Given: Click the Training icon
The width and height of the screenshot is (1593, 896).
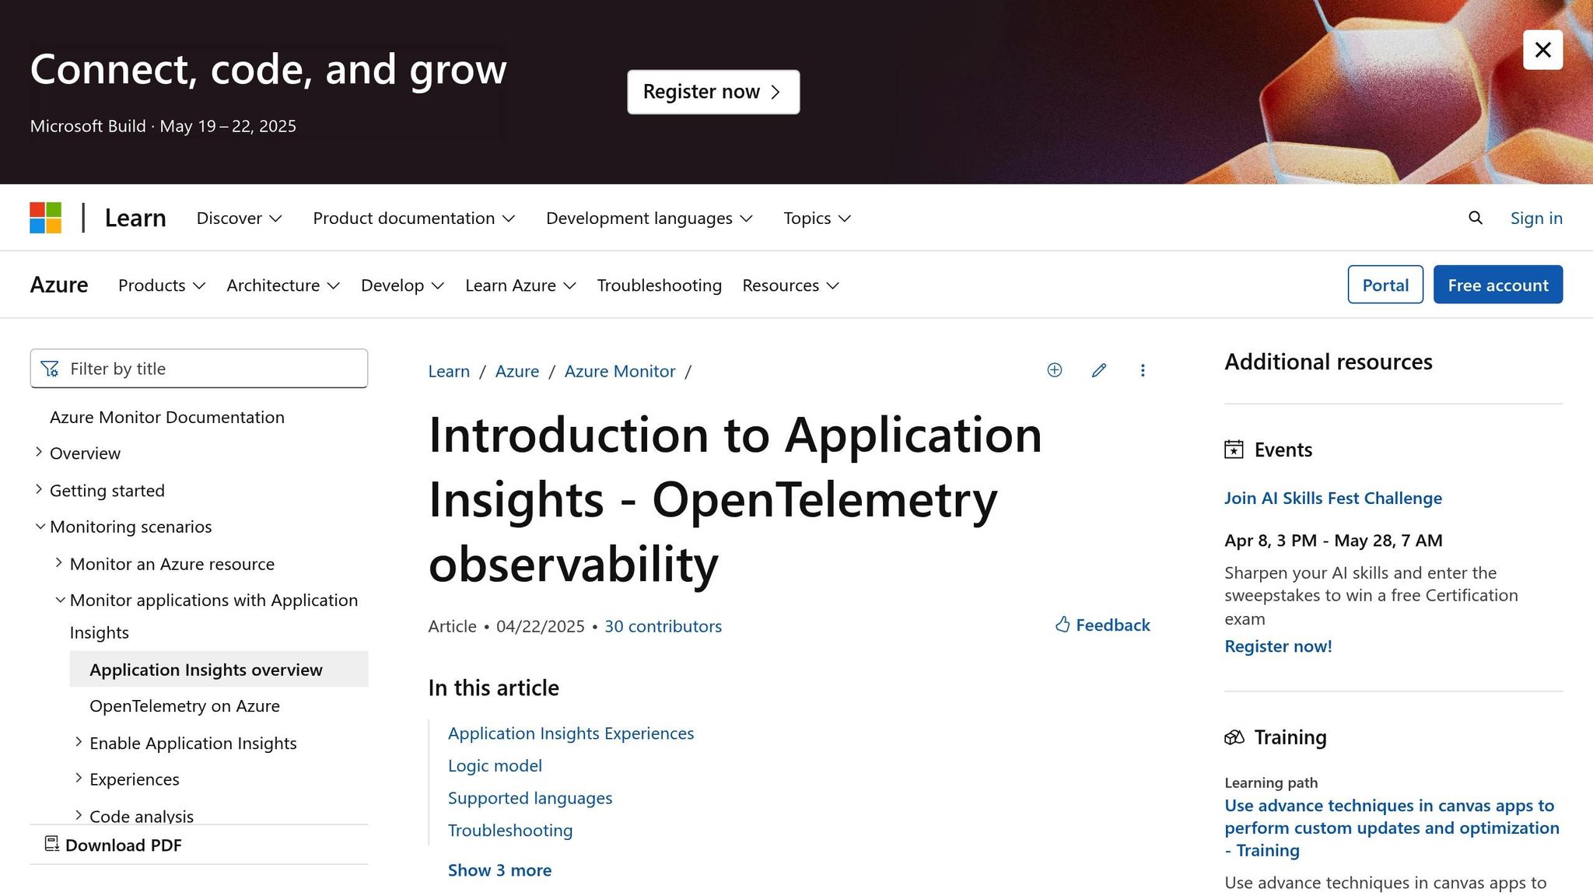Looking at the screenshot, I should pyautogui.click(x=1234, y=737).
